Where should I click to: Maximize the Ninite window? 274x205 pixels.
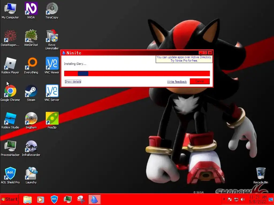[205, 53]
